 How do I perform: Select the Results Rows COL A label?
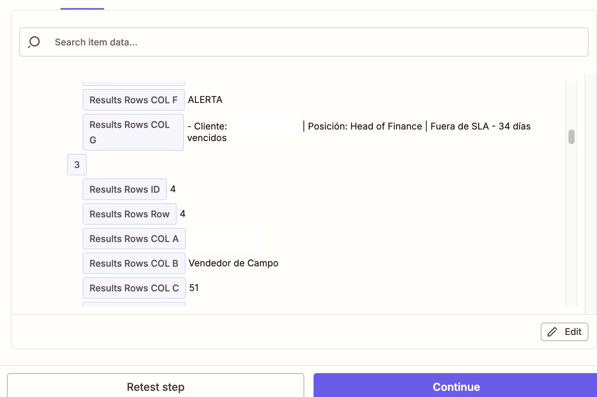point(134,239)
